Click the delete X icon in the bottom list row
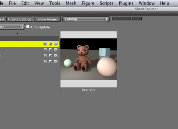 pos(56,61)
